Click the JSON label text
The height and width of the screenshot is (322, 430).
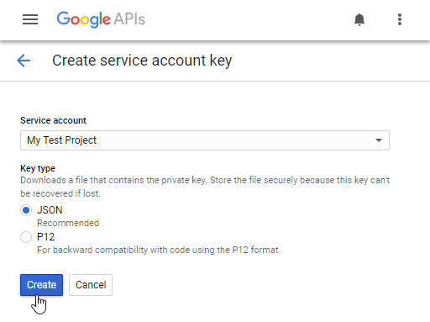pyautogui.click(x=50, y=210)
